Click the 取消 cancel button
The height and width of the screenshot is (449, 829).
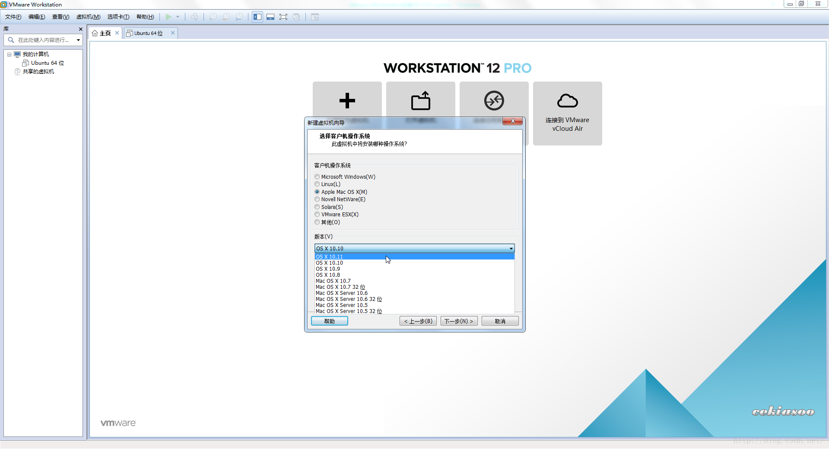[500, 321]
